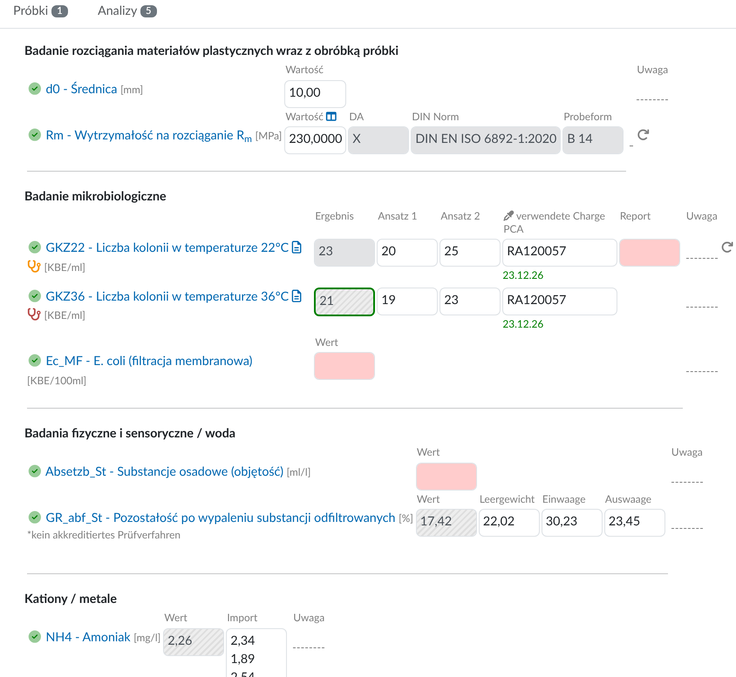The width and height of the screenshot is (736, 677).
Task: Click the d0 value field 10,00
Action: point(315,94)
